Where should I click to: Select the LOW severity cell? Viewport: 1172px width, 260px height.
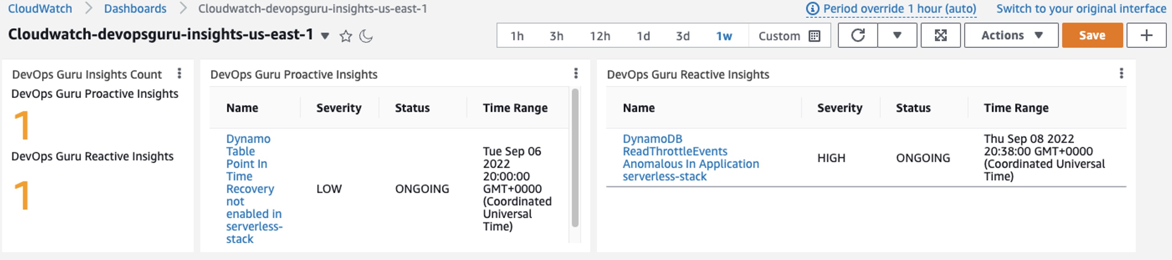pyautogui.click(x=329, y=189)
